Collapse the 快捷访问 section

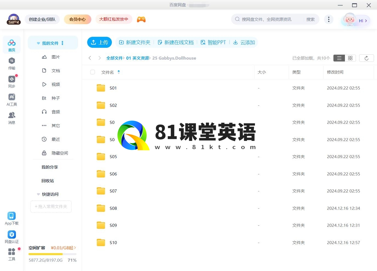click(x=38, y=194)
